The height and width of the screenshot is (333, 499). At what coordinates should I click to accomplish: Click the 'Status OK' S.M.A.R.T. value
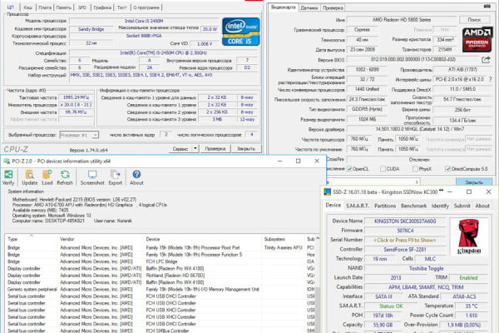coord(391,306)
